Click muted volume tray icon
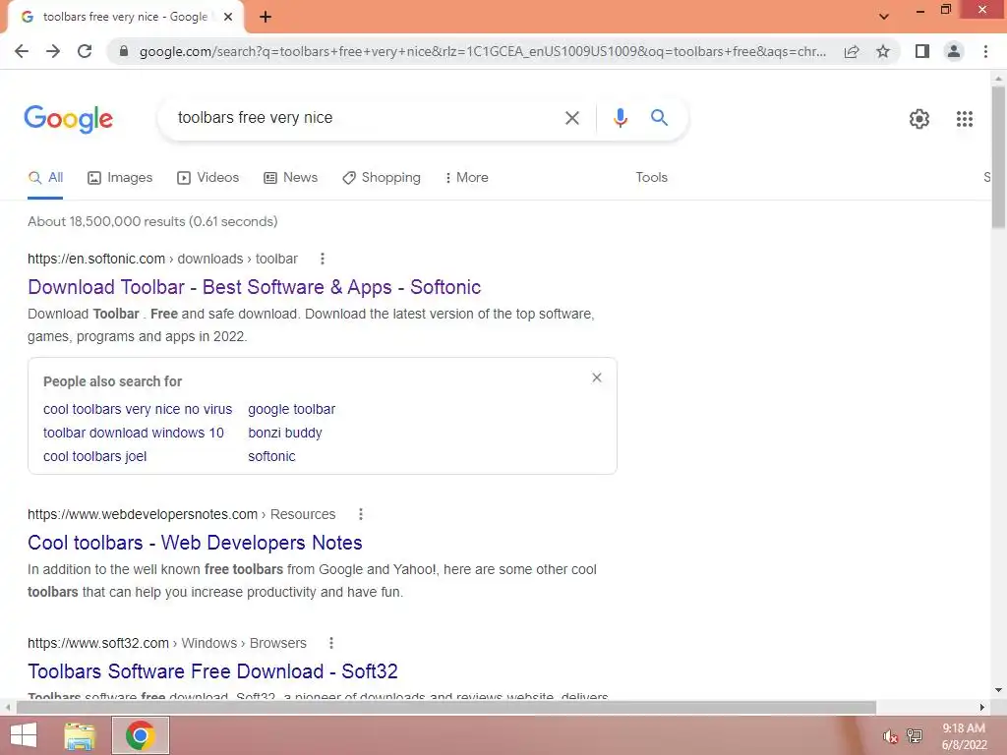 890,736
